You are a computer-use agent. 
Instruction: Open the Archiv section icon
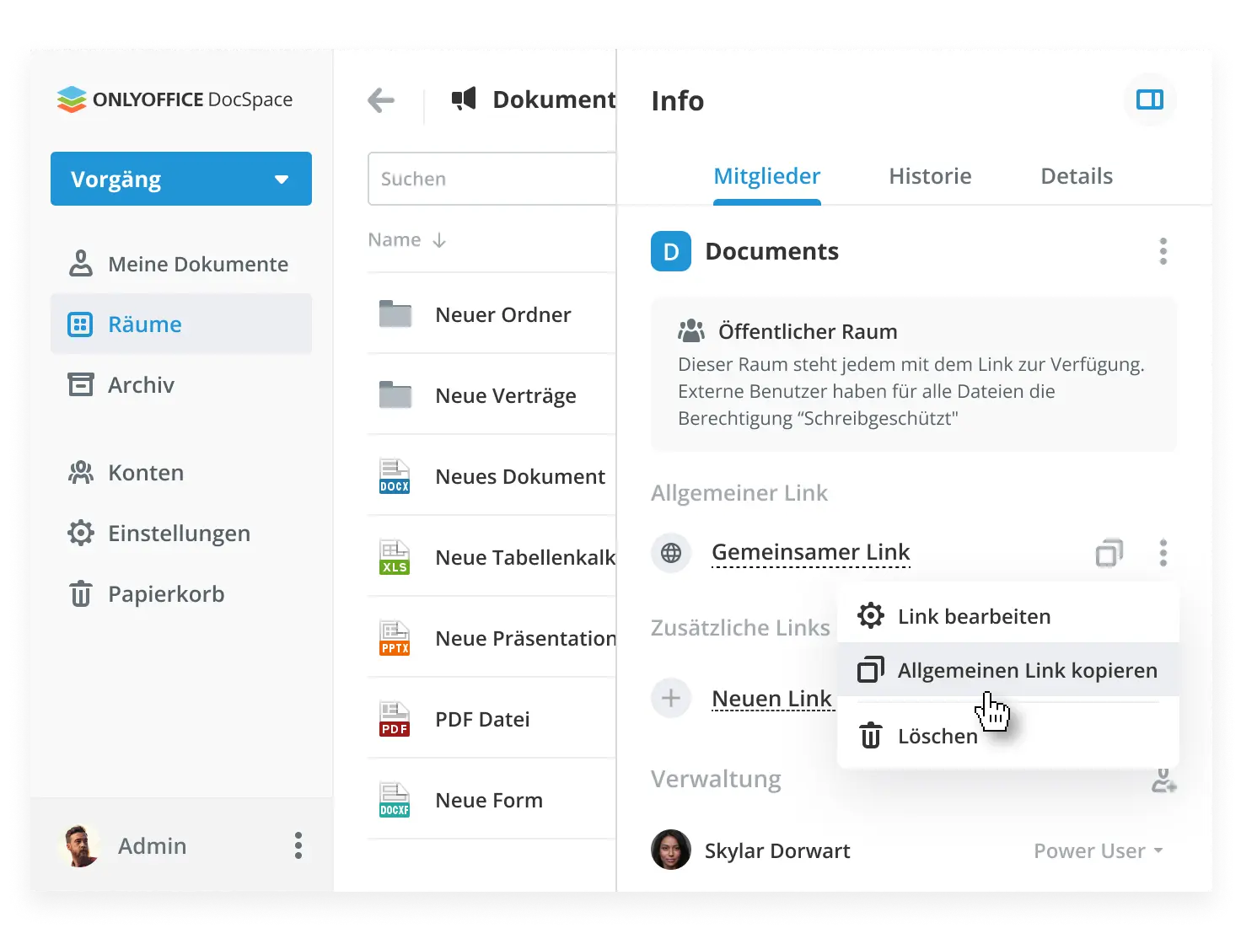pyautogui.click(x=81, y=384)
